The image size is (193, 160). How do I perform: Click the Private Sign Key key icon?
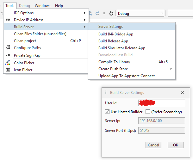coord(8,55)
